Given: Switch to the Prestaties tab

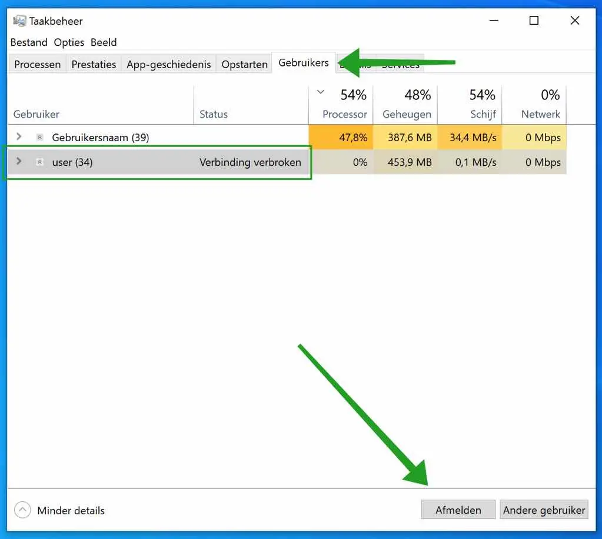Looking at the screenshot, I should (94, 64).
